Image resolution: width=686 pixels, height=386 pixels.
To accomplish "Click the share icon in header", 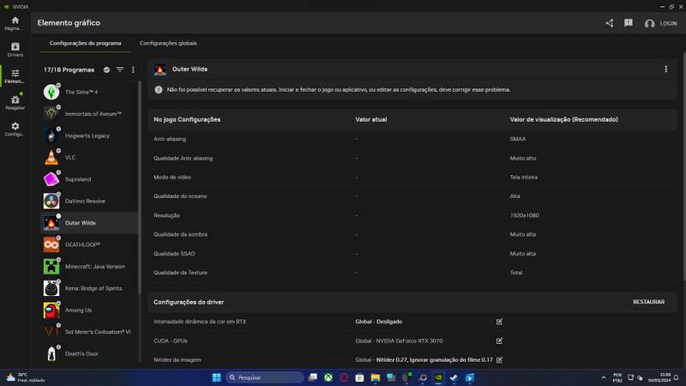I will pyautogui.click(x=610, y=23).
